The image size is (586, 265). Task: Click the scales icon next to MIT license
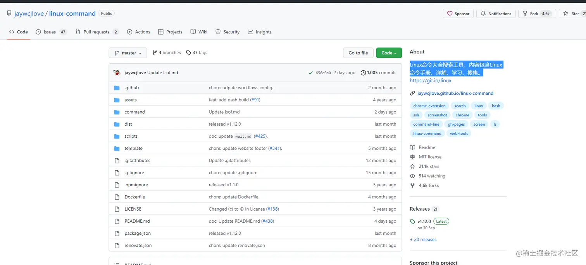point(412,157)
